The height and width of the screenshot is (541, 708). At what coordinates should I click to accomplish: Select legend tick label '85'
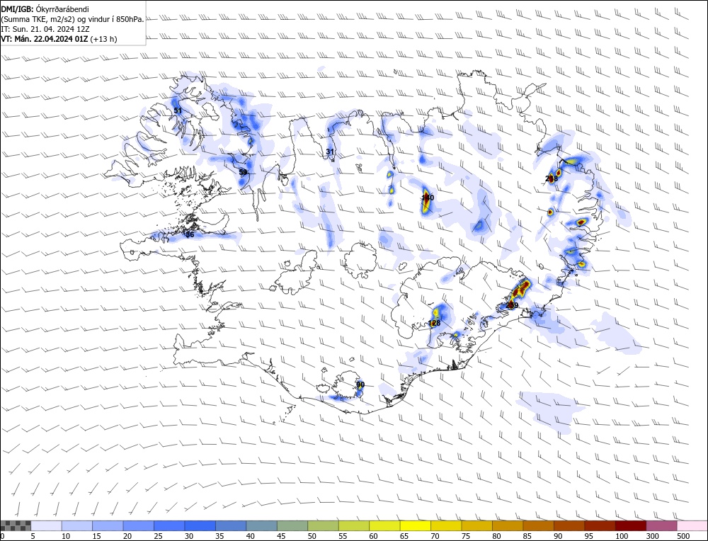click(x=527, y=536)
